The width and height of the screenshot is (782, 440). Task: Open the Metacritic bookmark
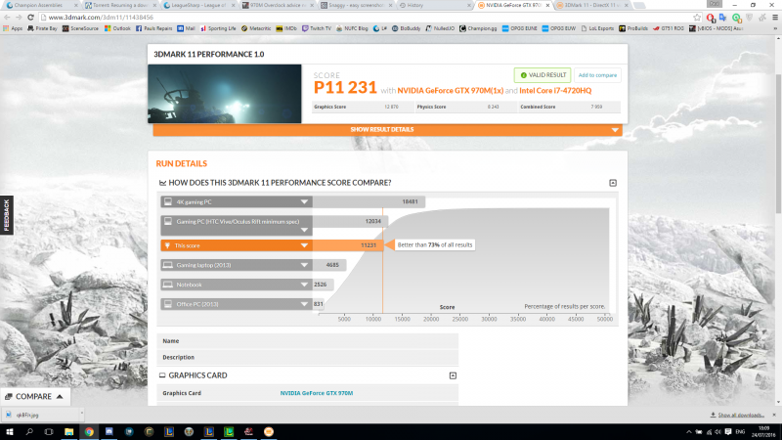point(256,28)
